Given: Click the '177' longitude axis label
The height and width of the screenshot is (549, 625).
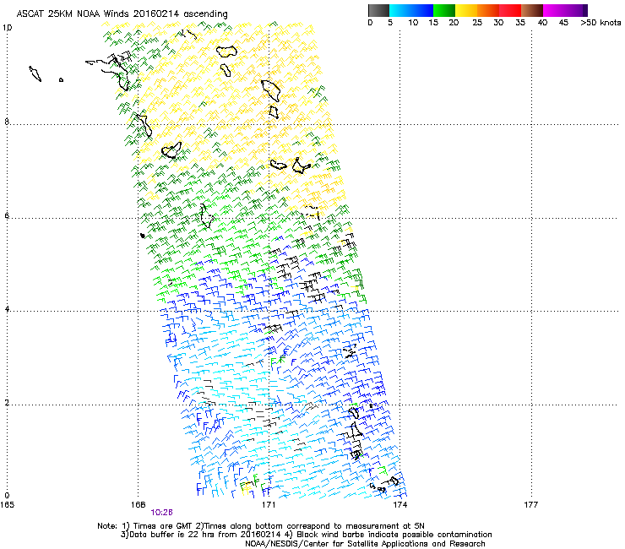Looking at the screenshot, I should pos(531,505).
